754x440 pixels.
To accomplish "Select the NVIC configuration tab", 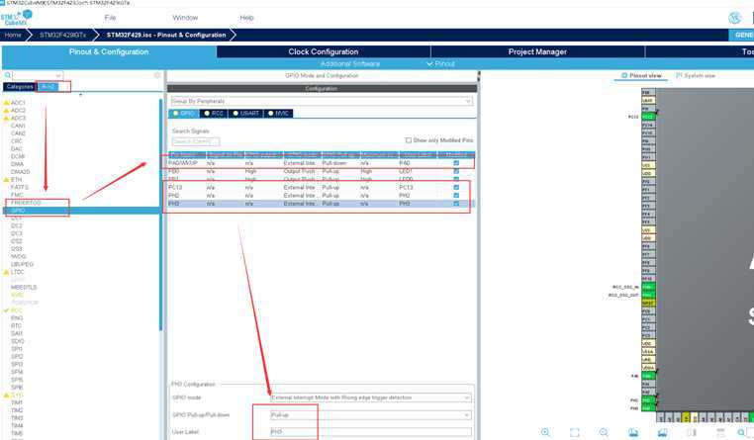I will [278, 114].
